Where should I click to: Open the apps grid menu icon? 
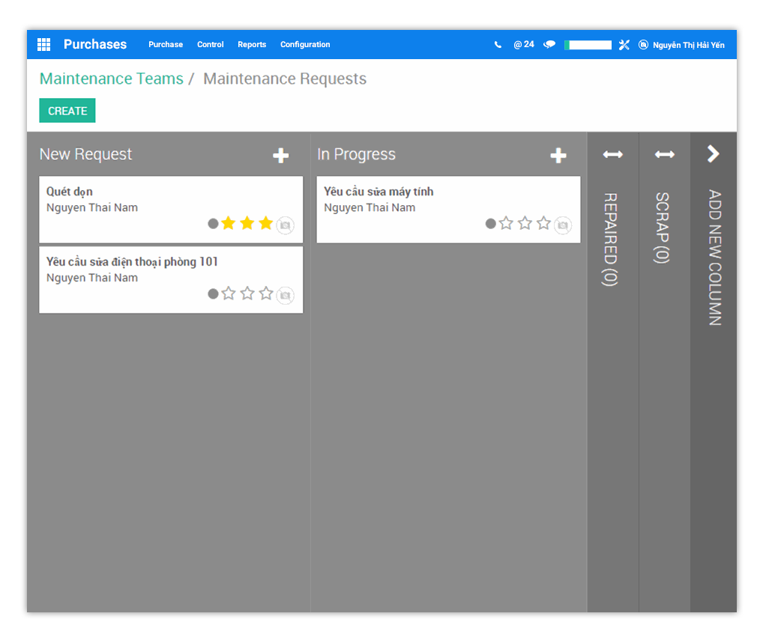point(43,44)
